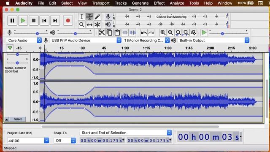Click the selection start time field
Image resolution: width=270 pixels, height=152 pixels.
click(102, 140)
